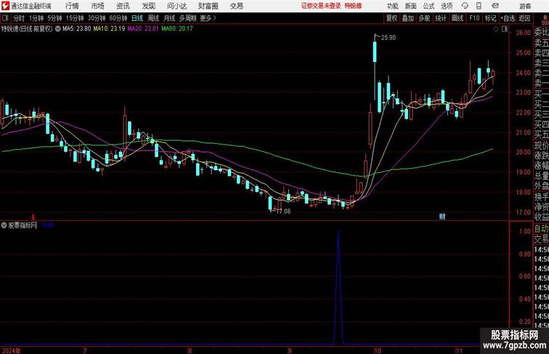This screenshot has width=549, height=354.
Task: Click the 股票指标网 indicator name
Action: pyautogui.click(x=23, y=225)
